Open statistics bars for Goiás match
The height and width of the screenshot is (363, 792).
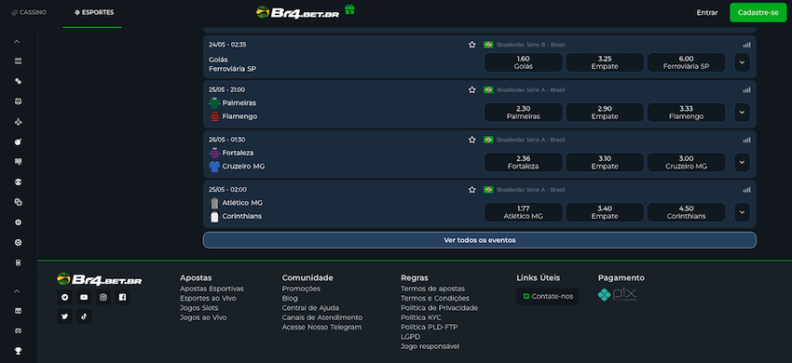(746, 45)
